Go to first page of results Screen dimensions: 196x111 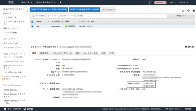coord(170,16)
